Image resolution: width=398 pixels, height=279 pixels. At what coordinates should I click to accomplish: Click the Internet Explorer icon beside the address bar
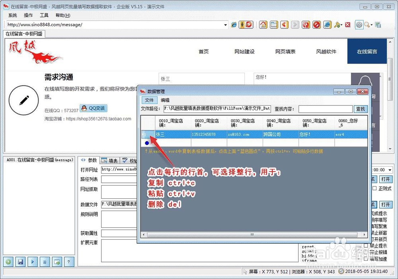coord(234,25)
